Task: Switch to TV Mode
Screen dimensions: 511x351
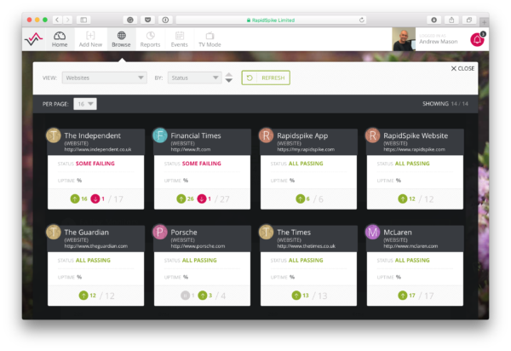Action: pyautogui.click(x=210, y=39)
